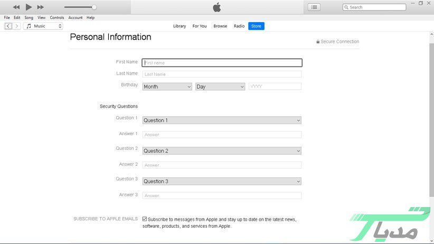Open the Music media type selector
The width and height of the screenshot is (434, 244).
[43, 26]
